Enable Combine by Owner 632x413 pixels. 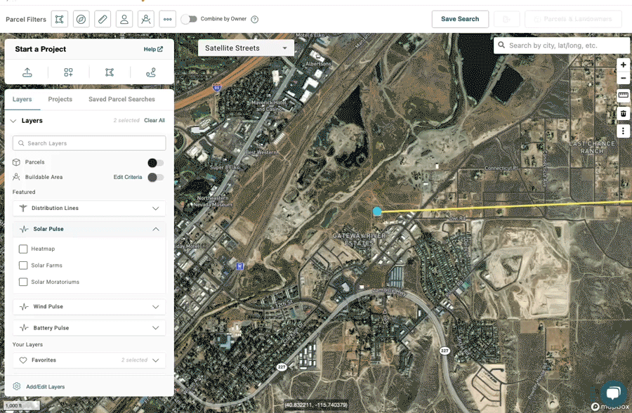[x=190, y=20]
